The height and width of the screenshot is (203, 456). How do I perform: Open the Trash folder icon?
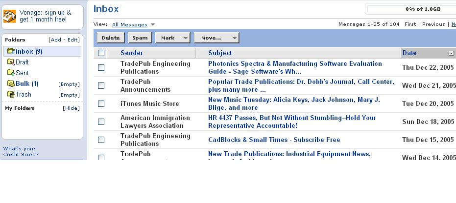(x=10, y=94)
